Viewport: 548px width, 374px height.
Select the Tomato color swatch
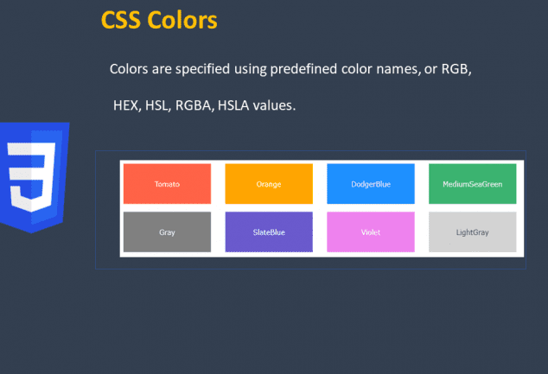point(167,184)
